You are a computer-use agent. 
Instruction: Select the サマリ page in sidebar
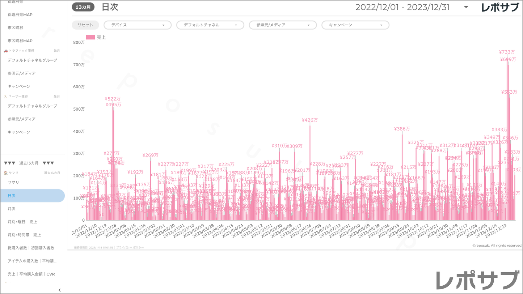click(13, 183)
